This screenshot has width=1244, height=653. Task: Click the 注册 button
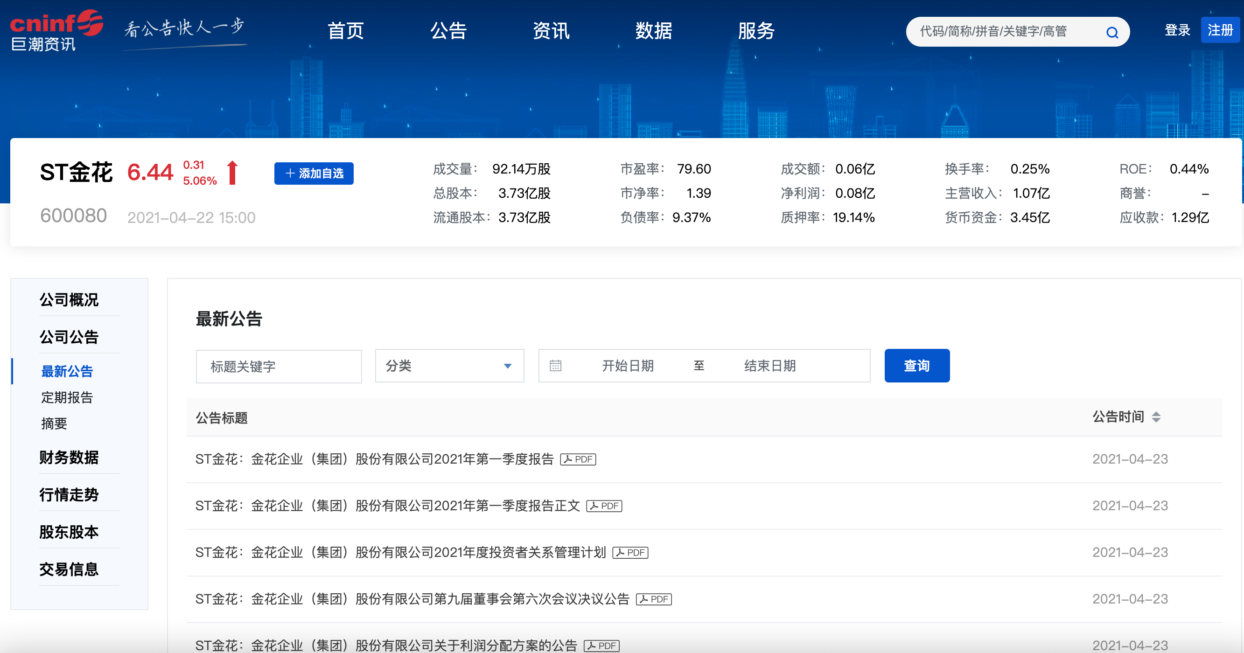click(1220, 30)
